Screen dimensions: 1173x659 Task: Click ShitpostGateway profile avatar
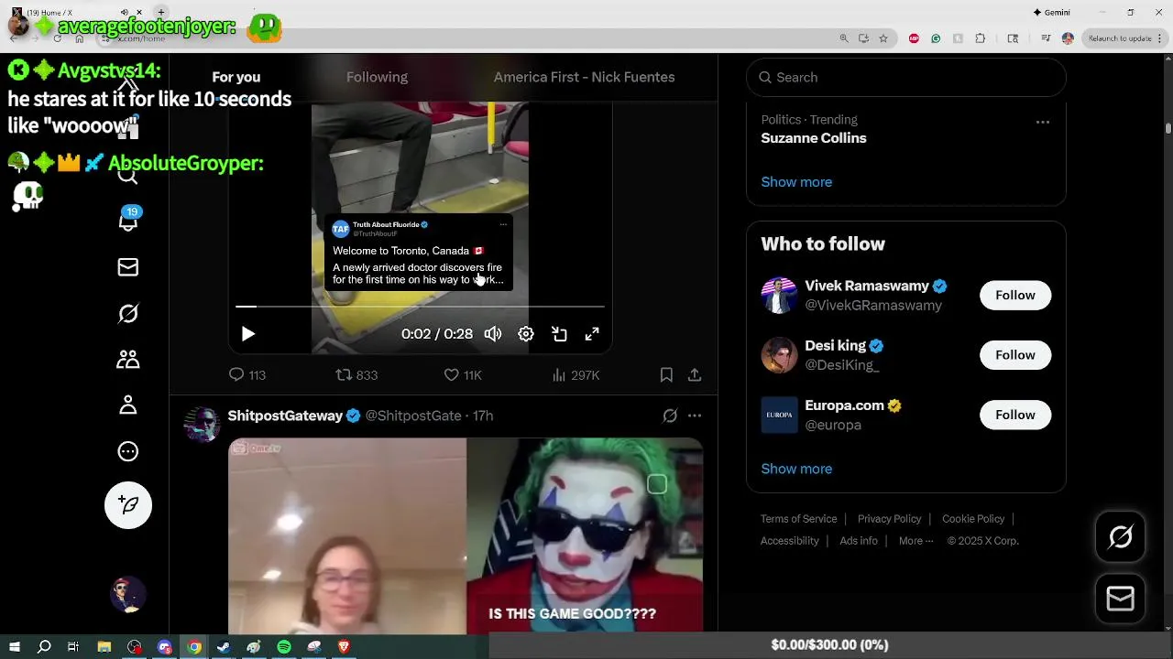click(202, 425)
